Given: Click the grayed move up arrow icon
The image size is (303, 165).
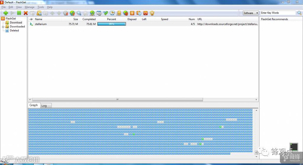Looking at the screenshot, I should pyautogui.click(x=52, y=13).
